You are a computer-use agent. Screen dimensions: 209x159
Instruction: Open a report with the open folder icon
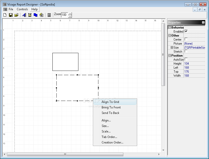pos(16,15)
